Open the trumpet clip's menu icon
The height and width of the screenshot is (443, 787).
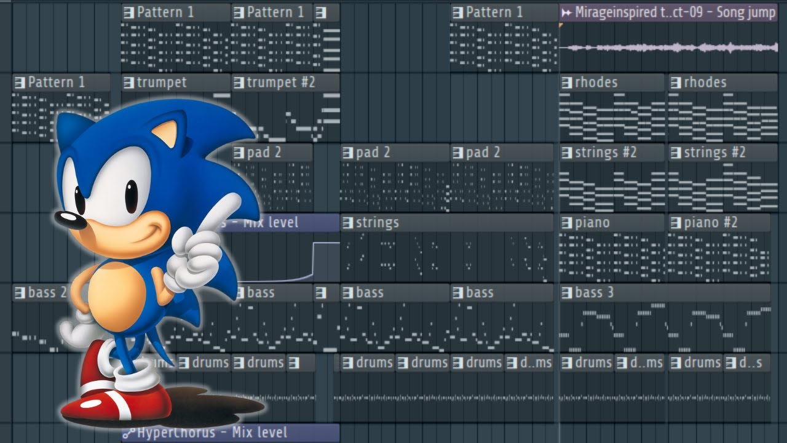[129, 82]
